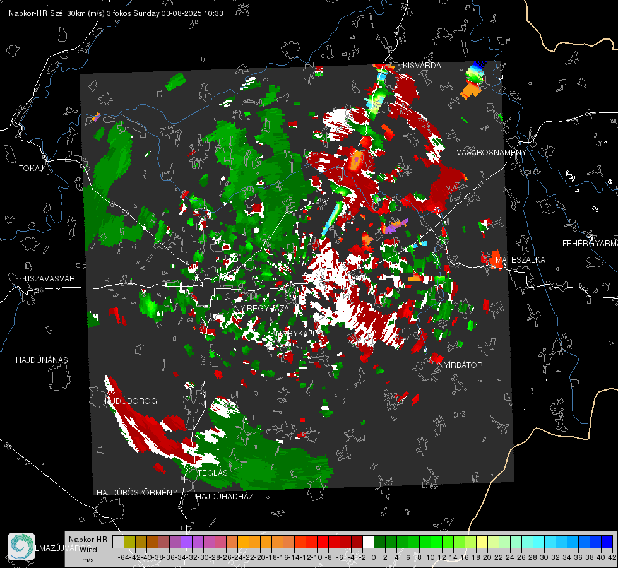The height and width of the screenshot is (568, 618).
Task: Select the TÉGLÁS city label
Action: (x=213, y=473)
